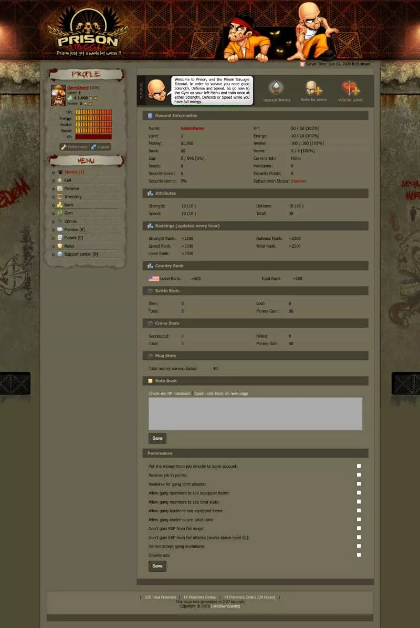
Task: Click inside the notebook text area
Action: pyautogui.click(x=255, y=414)
